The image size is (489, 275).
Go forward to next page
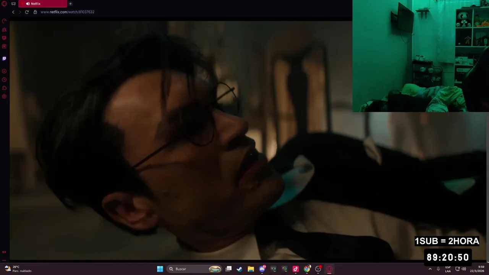(20, 12)
